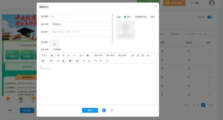Toggle bold formatting in the editor

tap(58, 55)
